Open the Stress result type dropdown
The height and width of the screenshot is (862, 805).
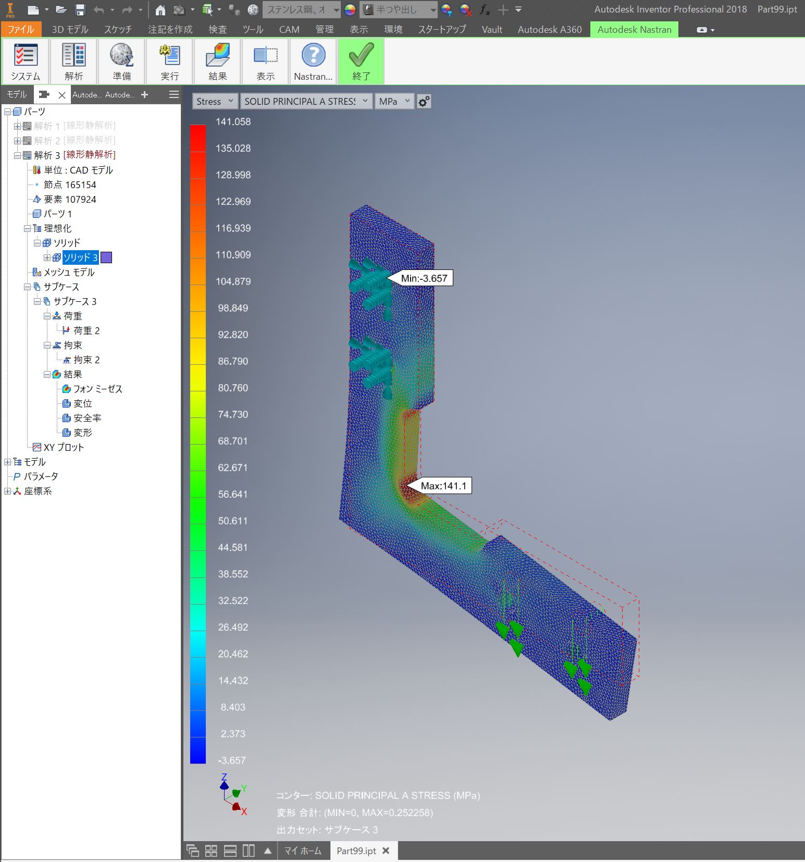(x=215, y=101)
